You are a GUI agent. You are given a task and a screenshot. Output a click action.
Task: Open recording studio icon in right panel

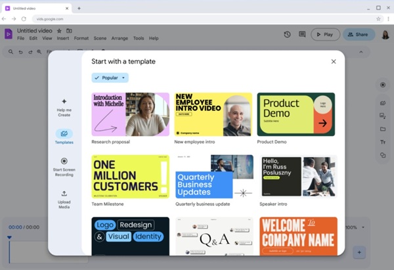383,85
